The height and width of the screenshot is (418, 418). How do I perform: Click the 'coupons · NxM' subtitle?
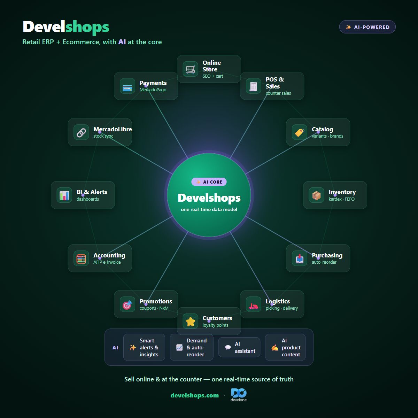point(154,308)
